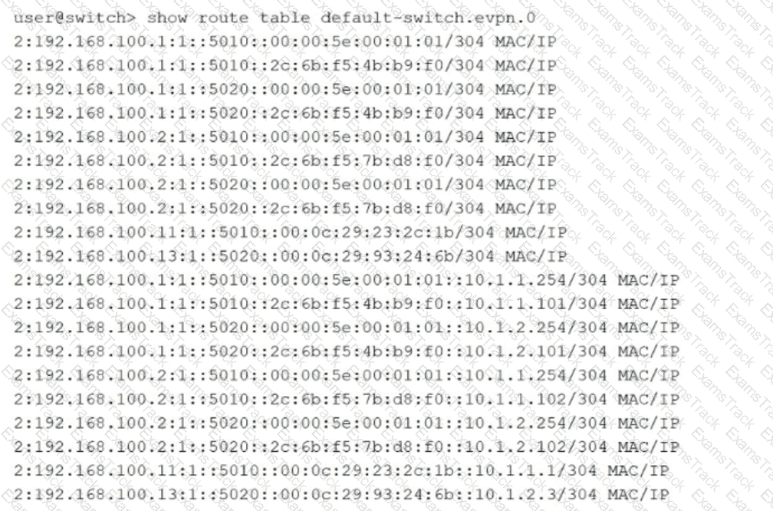This screenshot has height=511, width=773.
Task: Click the 192.168.100.13 route with MAC 00:0c:29:93:24:6b, no IP
Action: tap(291, 255)
